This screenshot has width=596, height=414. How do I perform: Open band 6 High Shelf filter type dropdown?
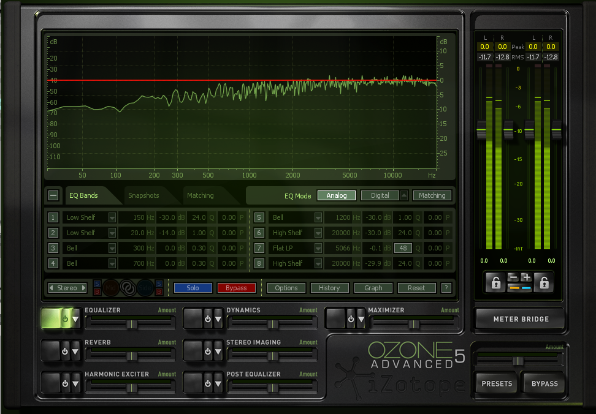(318, 233)
